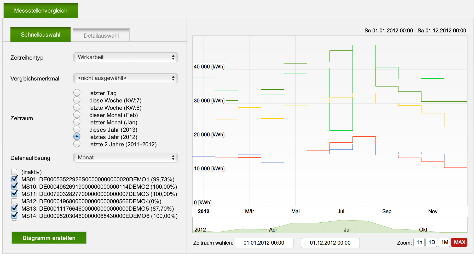
Task: Enable the (inaktiv) checkbox
Action: [14, 172]
